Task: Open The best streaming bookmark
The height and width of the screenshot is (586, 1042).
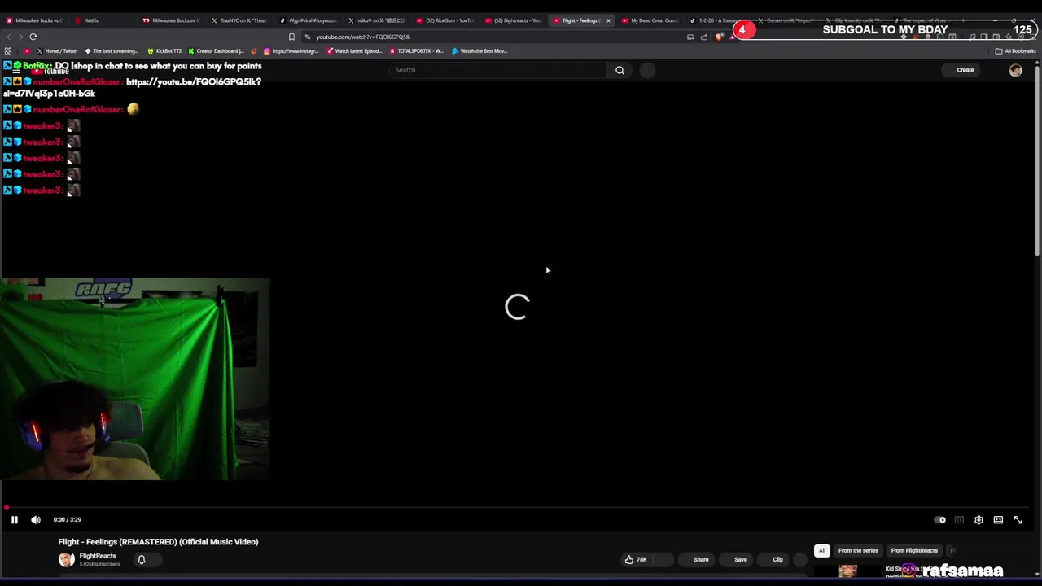Action: [112, 51]
